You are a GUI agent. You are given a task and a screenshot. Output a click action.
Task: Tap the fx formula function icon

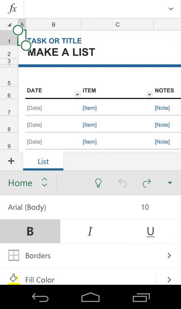click(x=12, y=9)
